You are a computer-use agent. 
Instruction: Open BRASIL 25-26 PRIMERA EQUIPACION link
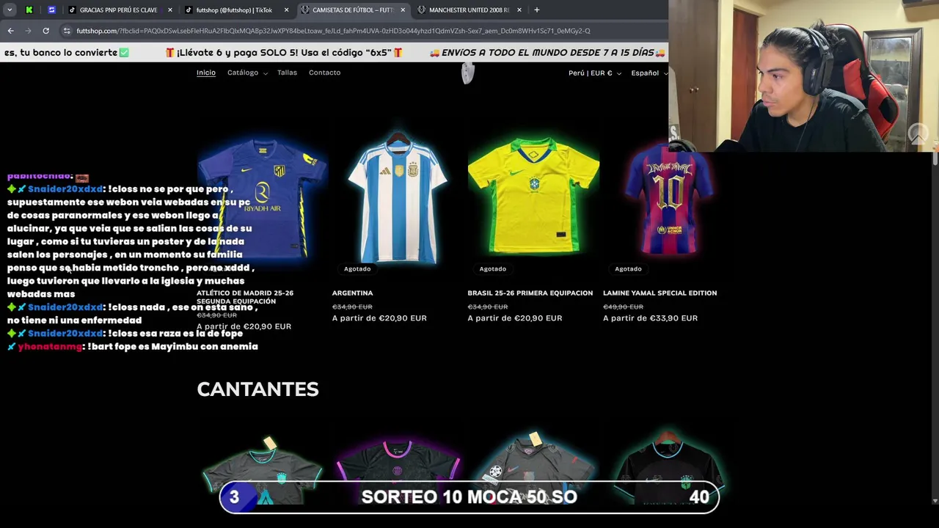point(530,293)
